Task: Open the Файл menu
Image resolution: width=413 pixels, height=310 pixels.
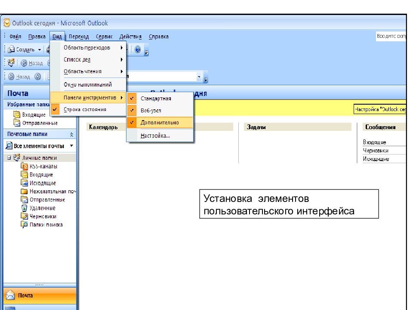Action: (x=15, y=36)
